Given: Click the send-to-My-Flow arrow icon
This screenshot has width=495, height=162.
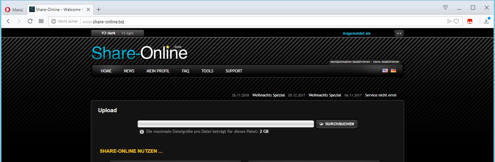Looking at the screenshot, I should [449, 21].
